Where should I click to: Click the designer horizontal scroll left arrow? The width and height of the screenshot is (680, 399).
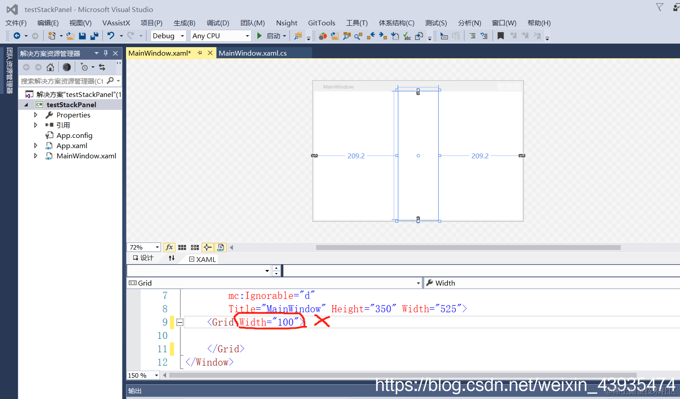pos(232,247)
